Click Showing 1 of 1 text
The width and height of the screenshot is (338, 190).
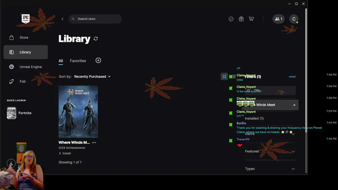[x=70, y=162]
